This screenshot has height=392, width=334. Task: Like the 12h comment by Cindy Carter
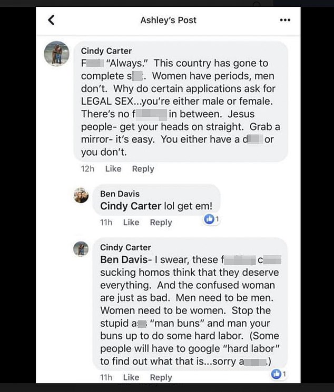pyautogui.click(x=113, y=169)
